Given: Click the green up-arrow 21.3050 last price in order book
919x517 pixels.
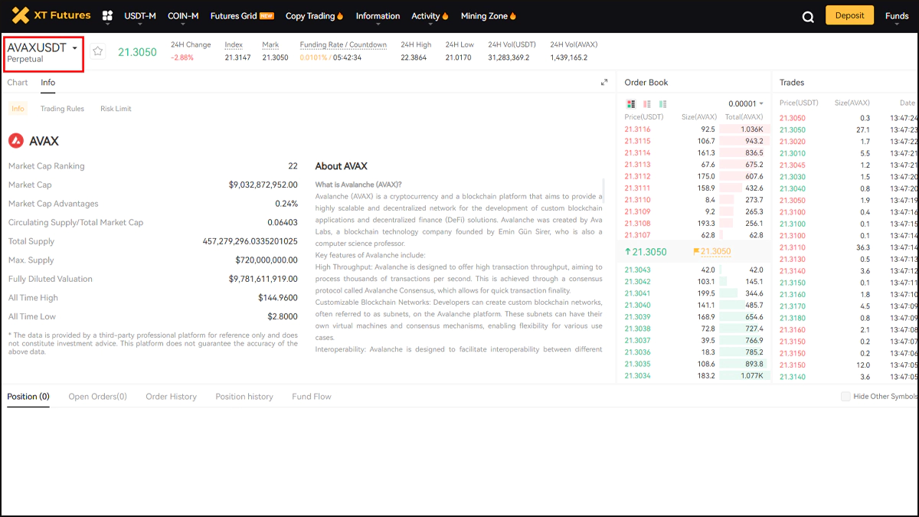Looking at the screenshot, I should [646, 251].
